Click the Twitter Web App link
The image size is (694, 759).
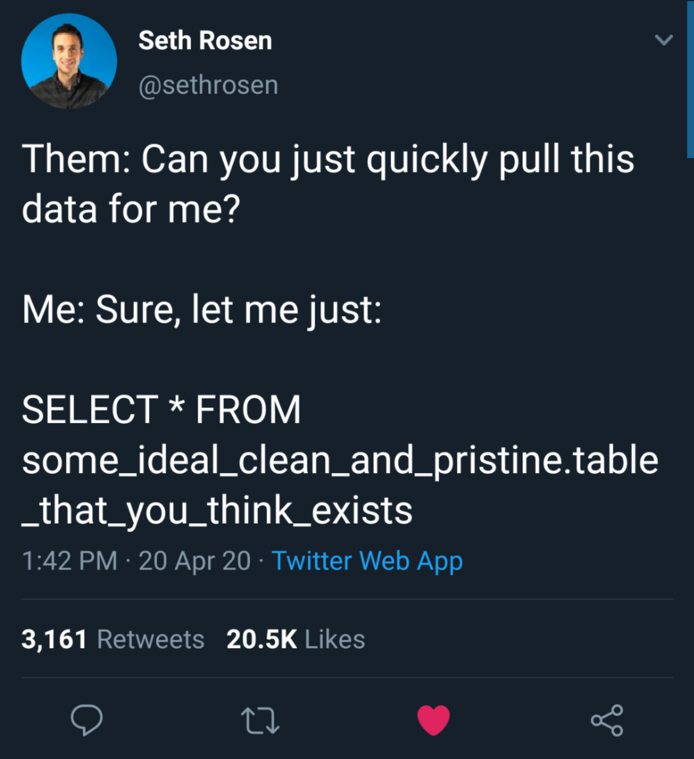[x=367, y=561]
